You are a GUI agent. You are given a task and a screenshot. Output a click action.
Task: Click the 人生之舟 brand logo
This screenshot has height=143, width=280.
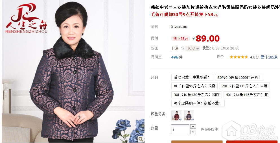27,18
